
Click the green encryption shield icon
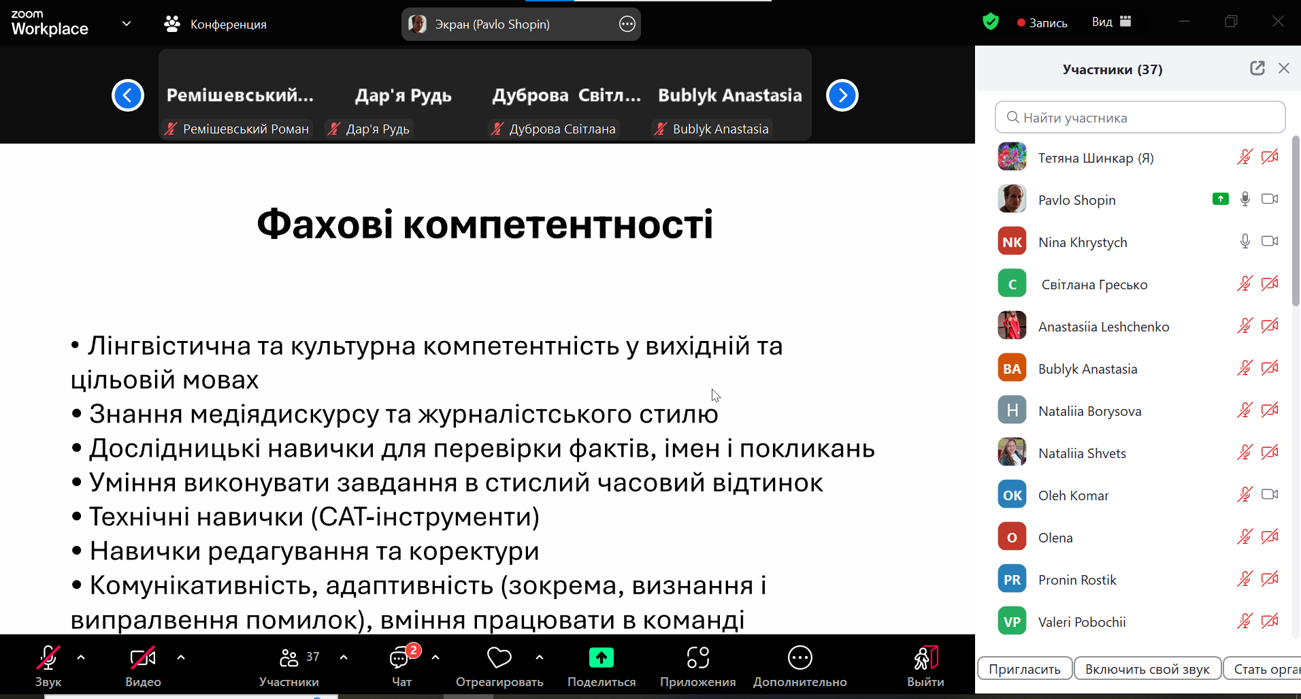[x=991, y=22]
